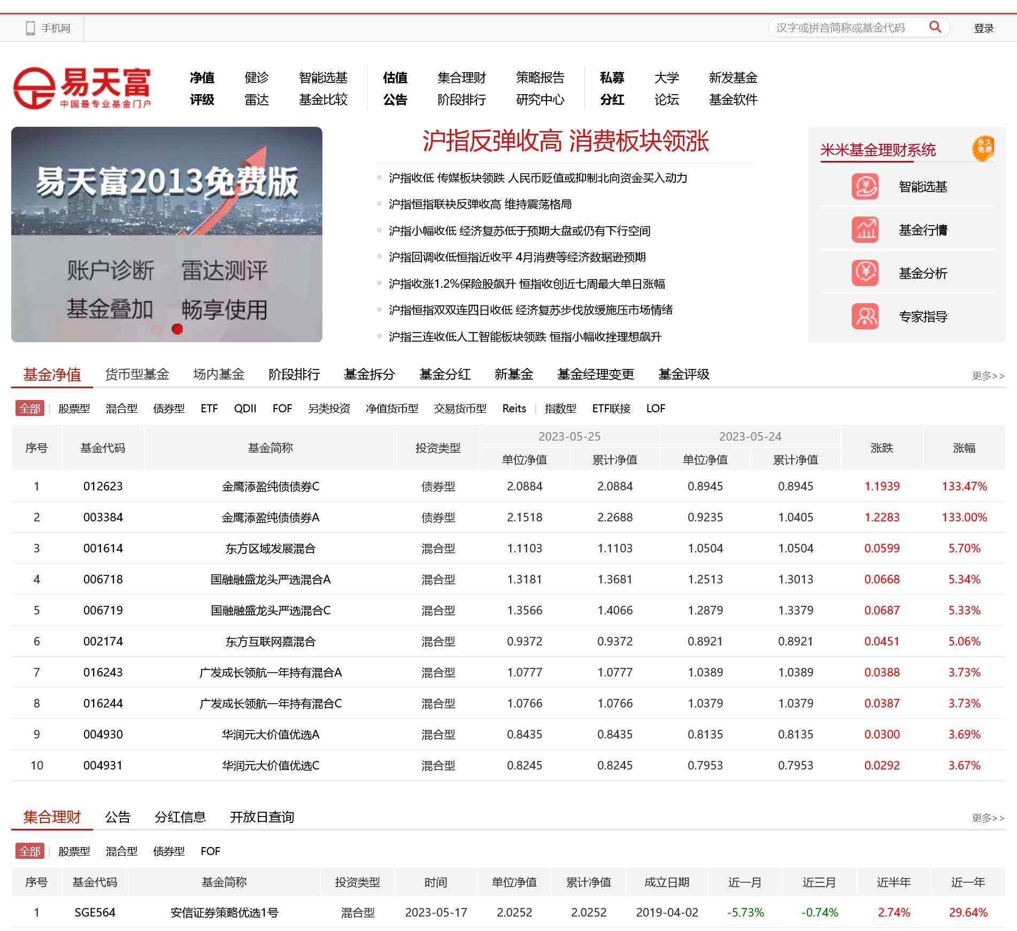This screenshot has height=931, width=1017.
Task: Open 智能选基 in the top navigation
Action: 323,78
